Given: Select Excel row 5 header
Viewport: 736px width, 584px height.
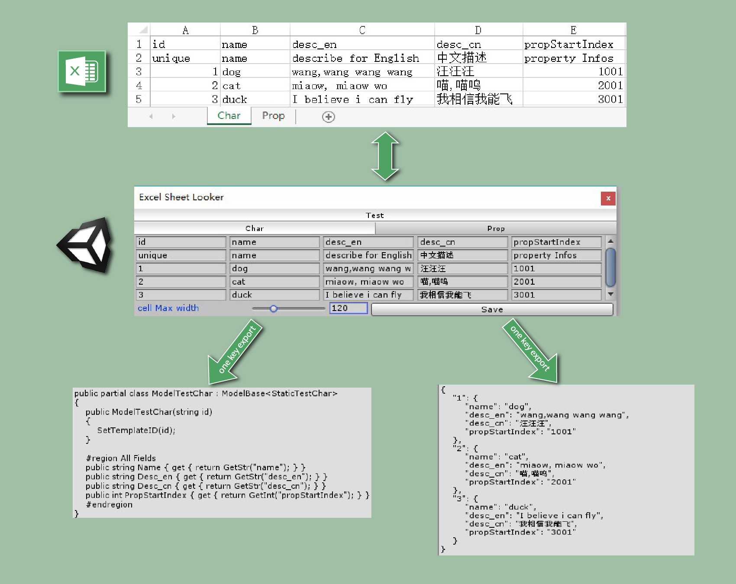Looking at the screenshot, I should click(x=139, y=99).
